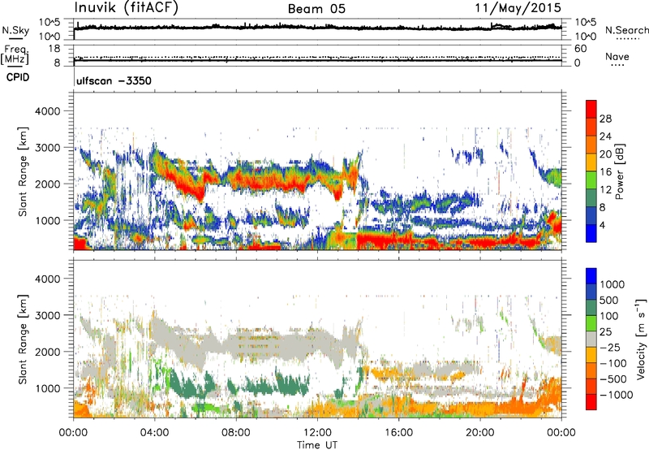This screenshot has height=450, width=649.
Task: Click the 'Power [dB]' color bar label
Action: click(619, 171)
